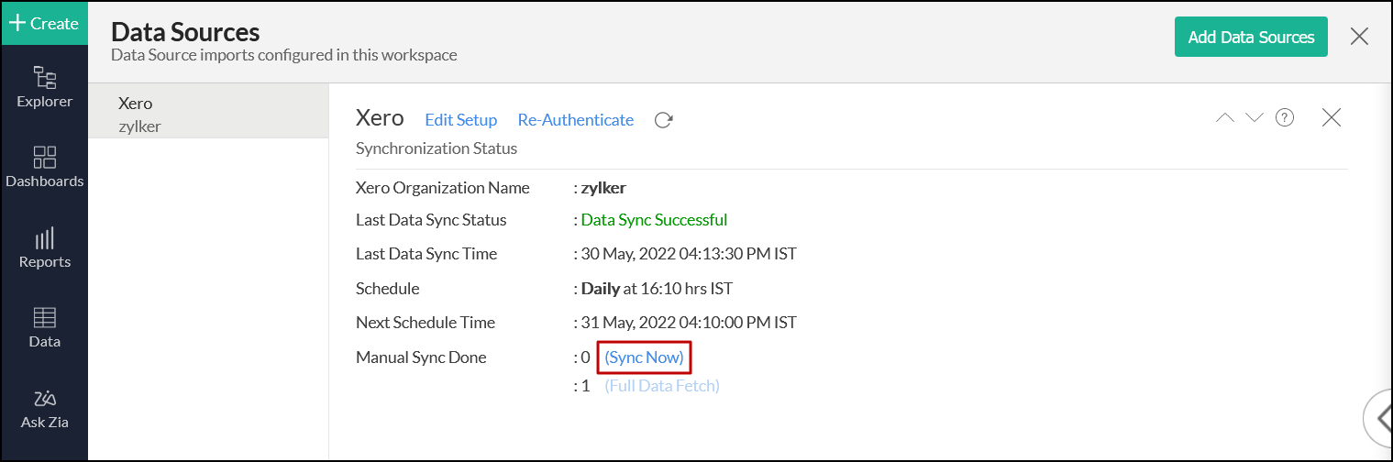Image resolution: width=1393 pixels, height=462 pixels.
Task: Close the Data Sources page
Action: coord(1359,37)
